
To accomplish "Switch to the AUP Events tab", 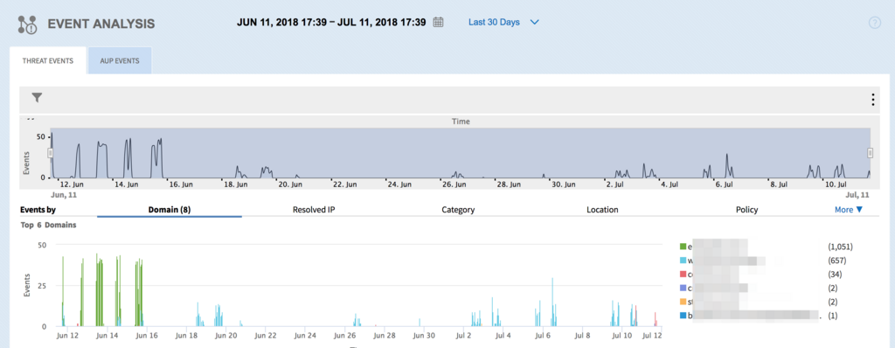I will point(120,60).
